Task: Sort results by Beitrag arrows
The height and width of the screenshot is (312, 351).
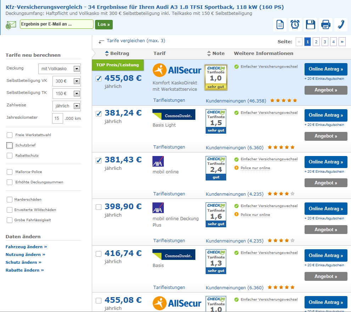Action: pos(107,54)
